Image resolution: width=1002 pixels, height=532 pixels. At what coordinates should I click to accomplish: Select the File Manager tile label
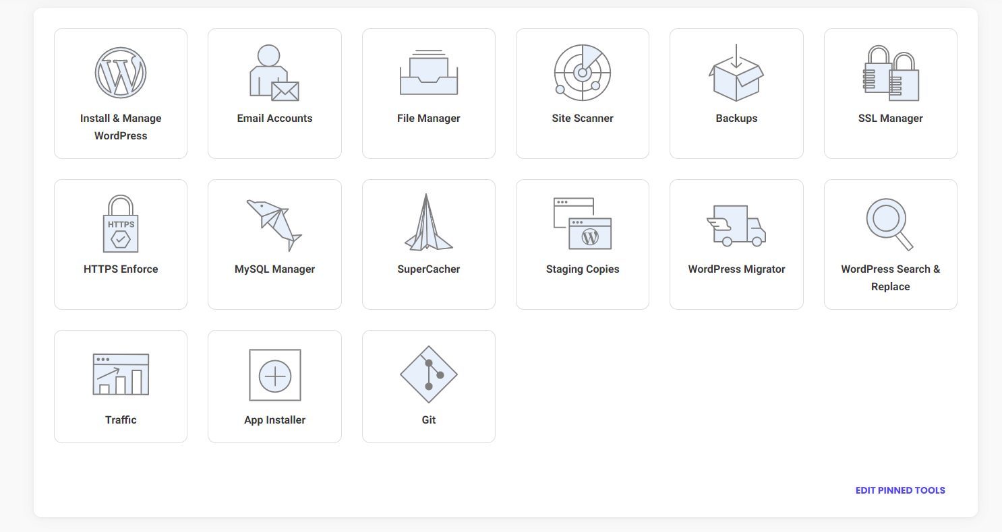pos(428,118)
